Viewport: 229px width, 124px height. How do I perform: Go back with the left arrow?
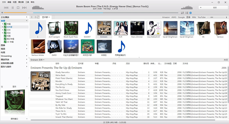(x=32, y=17)
